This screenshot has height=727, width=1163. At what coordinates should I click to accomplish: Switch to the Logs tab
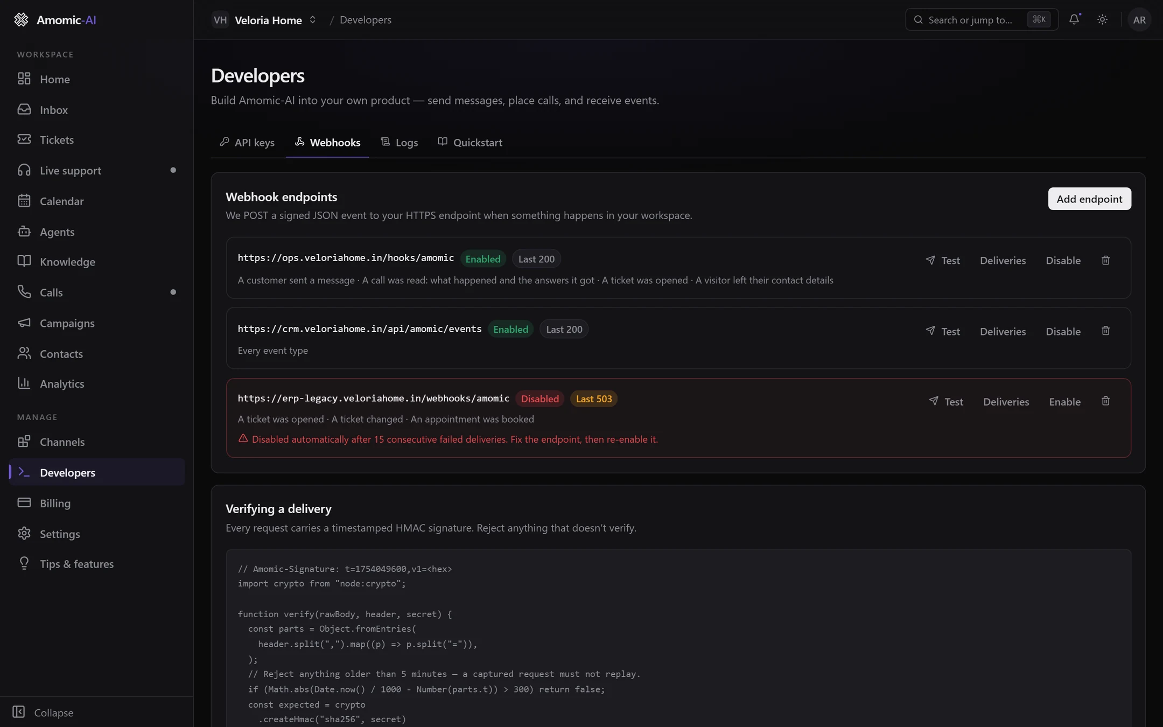click(400, 142)
